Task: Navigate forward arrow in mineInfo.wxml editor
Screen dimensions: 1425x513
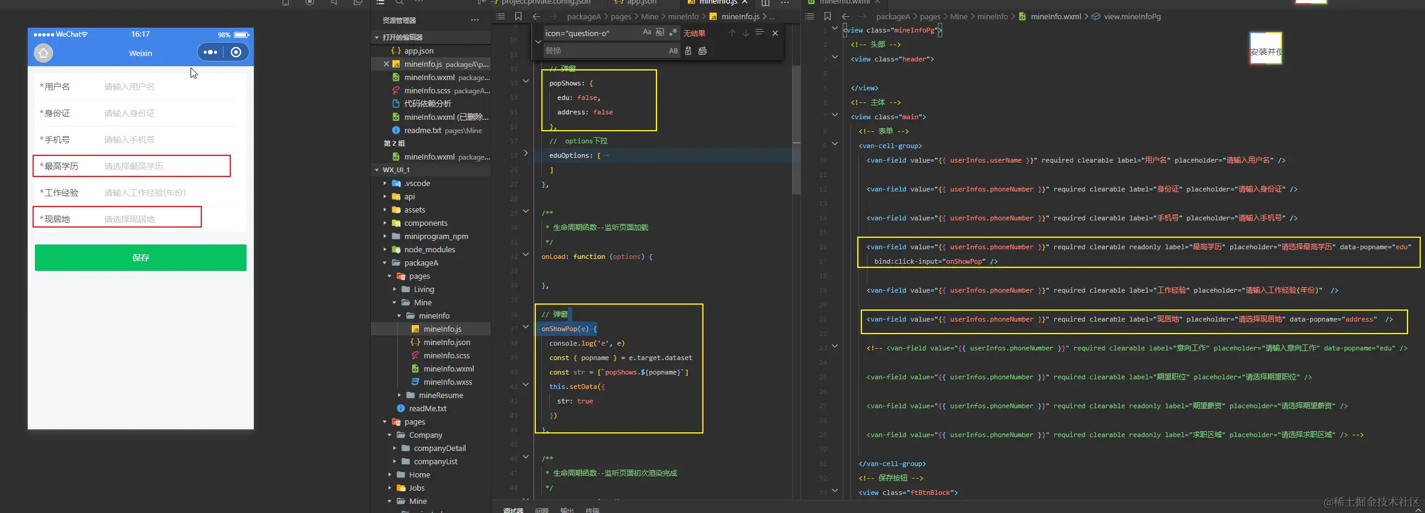Action: click(x=863, y=16)
